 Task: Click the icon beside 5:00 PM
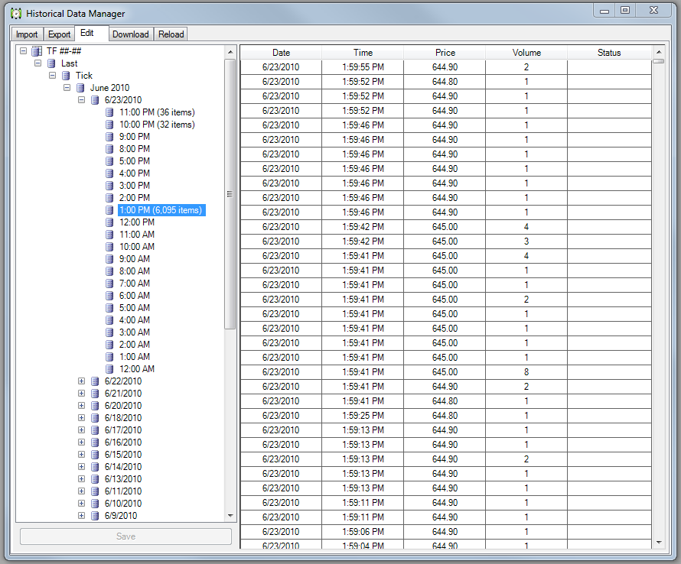coord(110,161)
